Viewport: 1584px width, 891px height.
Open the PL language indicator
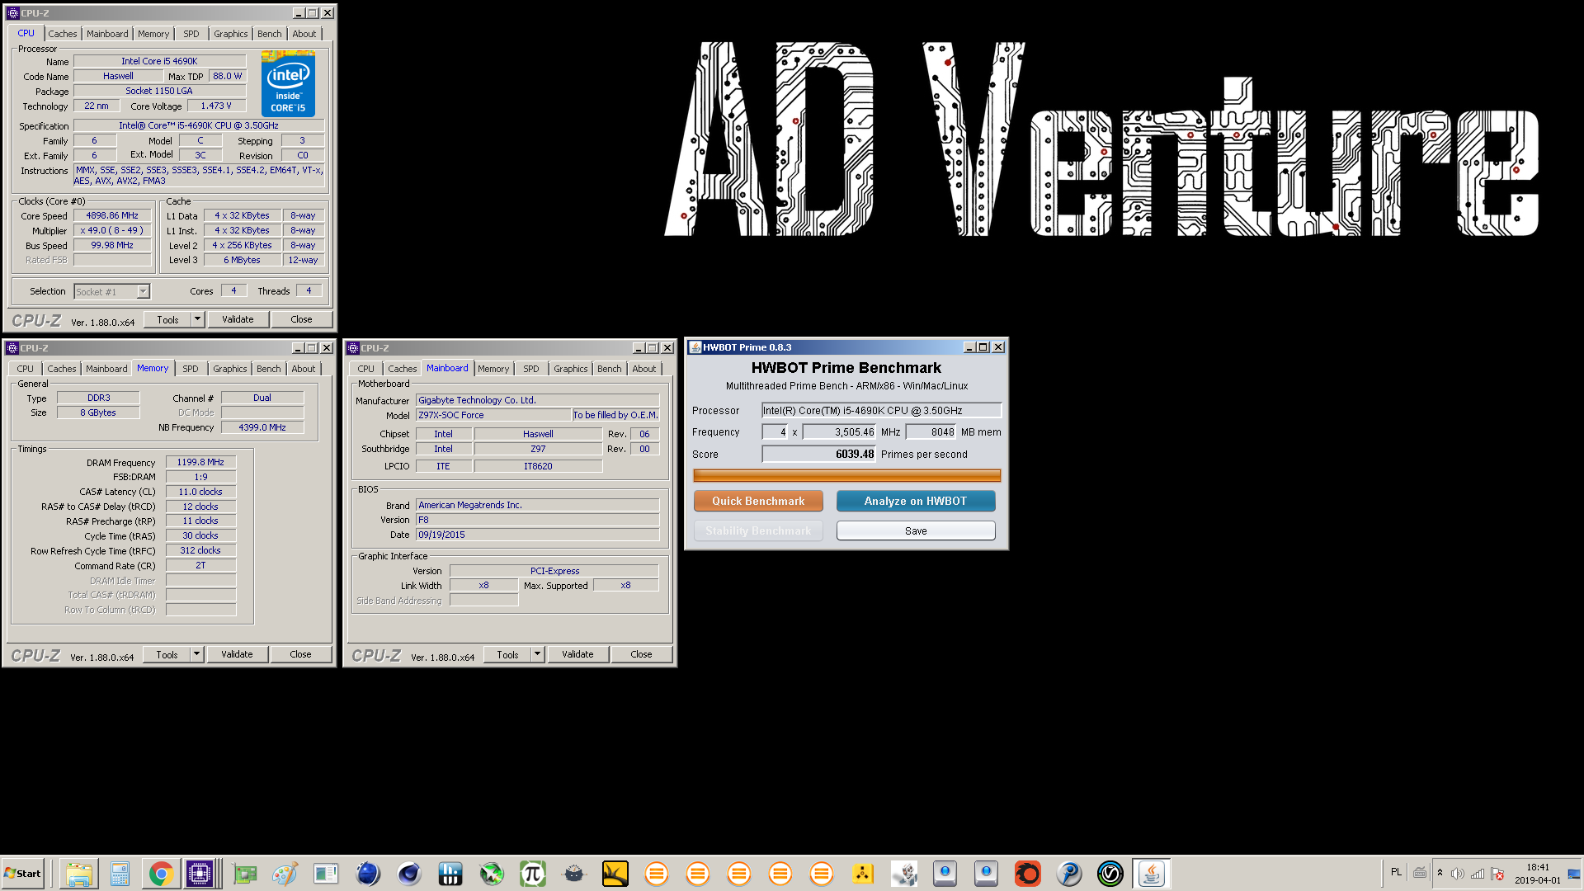click(1396, 872)
